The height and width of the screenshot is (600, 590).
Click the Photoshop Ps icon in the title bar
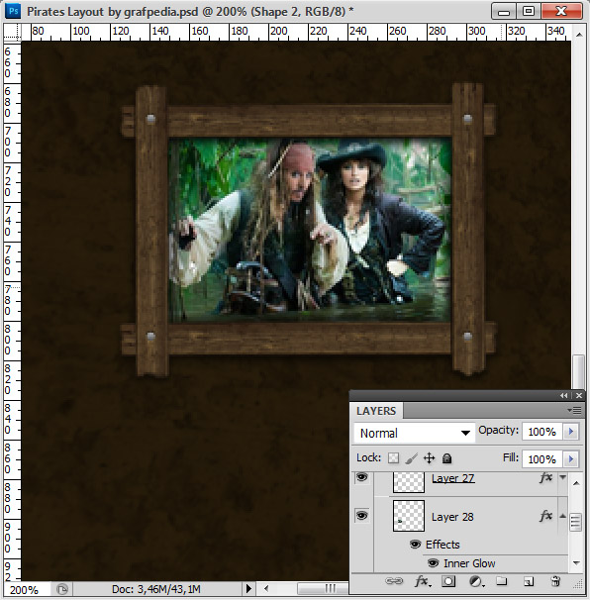13,11
